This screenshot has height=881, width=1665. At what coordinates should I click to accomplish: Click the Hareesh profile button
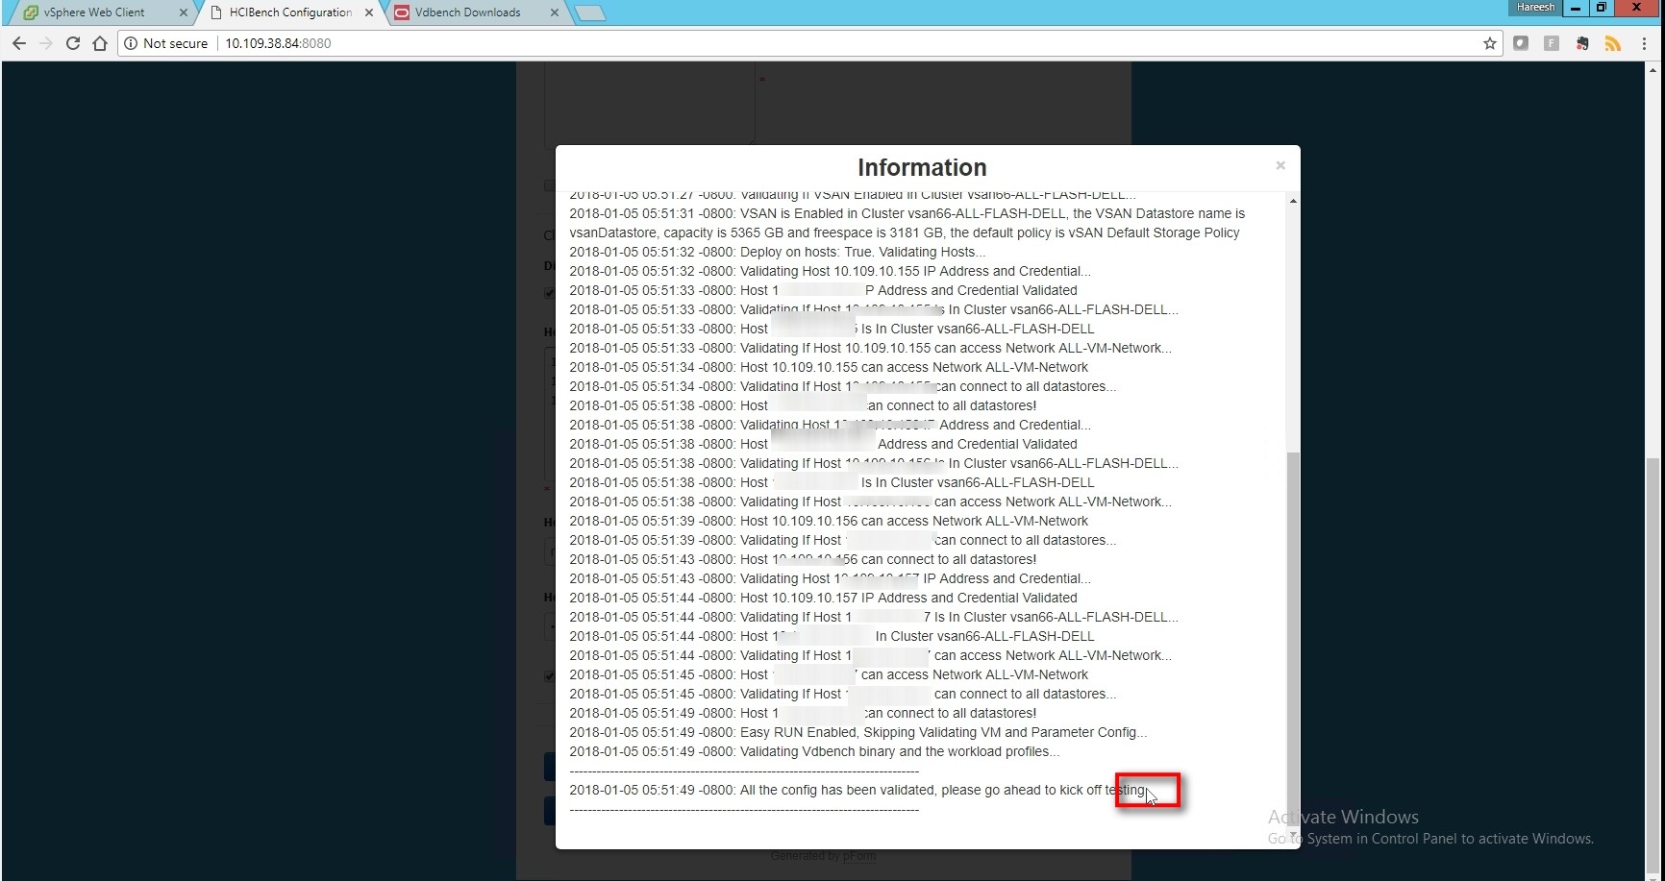point(1534,8)
